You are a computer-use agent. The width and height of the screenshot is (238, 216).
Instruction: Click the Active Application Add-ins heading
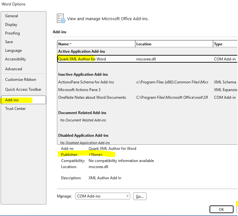[82, 51]
